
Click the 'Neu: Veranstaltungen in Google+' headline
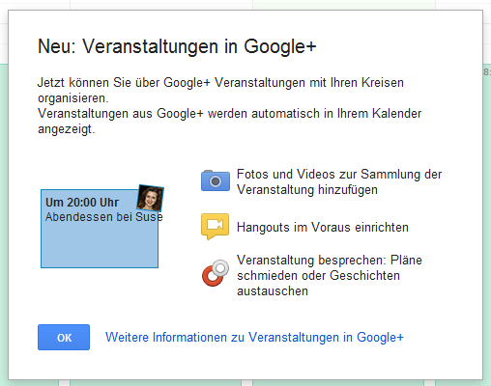click(177, 46)
